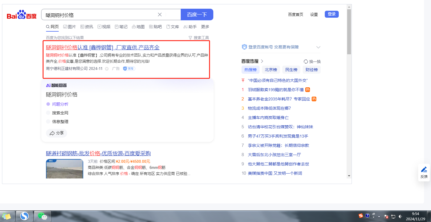Viewport: 431px width, 222px height.
Task: Click the blue help icon in tray
Action: [x=367, y=216]
